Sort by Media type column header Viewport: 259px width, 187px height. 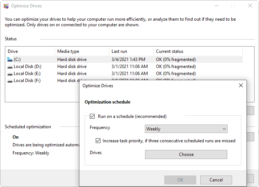81,51
